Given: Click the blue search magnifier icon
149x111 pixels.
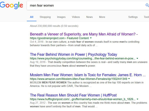Looking at the screenshot, I should click(x=147, y=5).
